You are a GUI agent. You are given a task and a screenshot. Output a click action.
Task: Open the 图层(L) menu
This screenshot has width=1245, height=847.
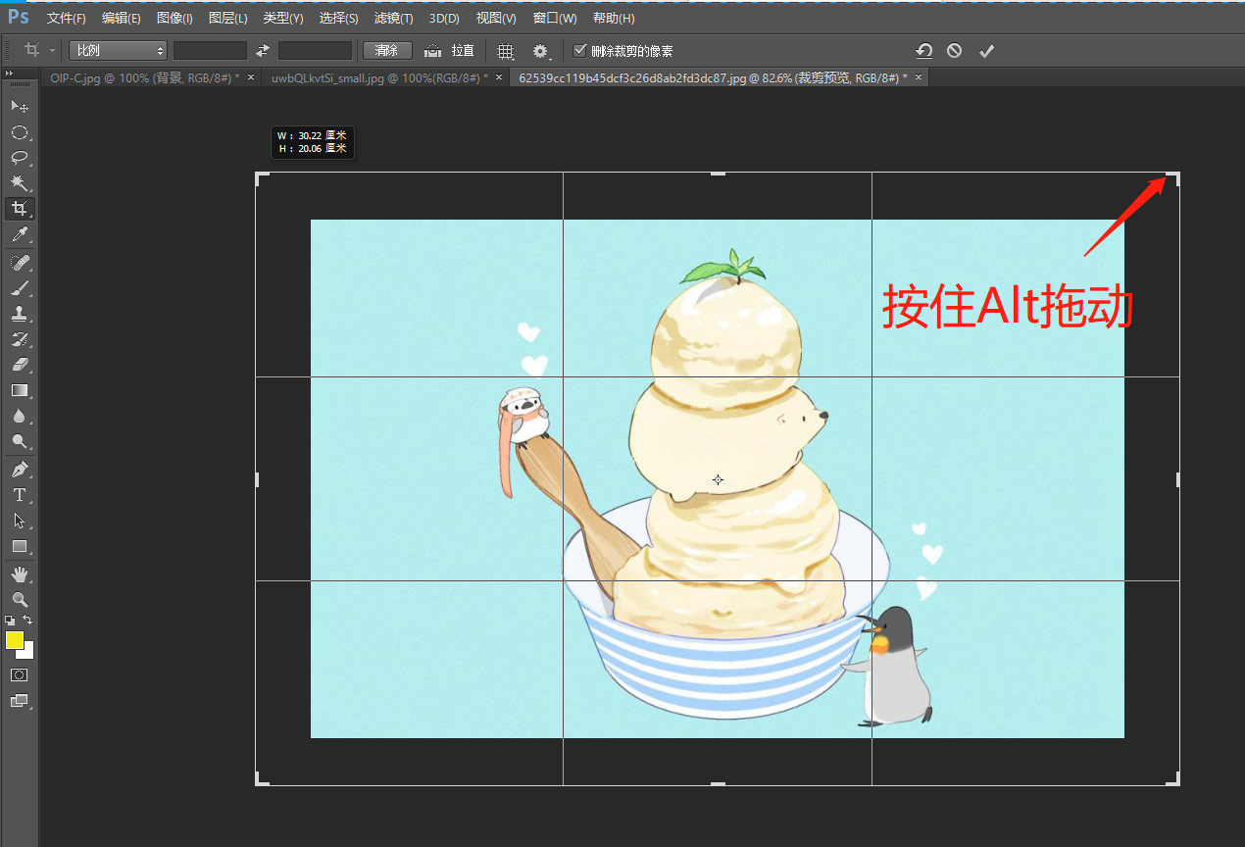click(x=228, y=19)
